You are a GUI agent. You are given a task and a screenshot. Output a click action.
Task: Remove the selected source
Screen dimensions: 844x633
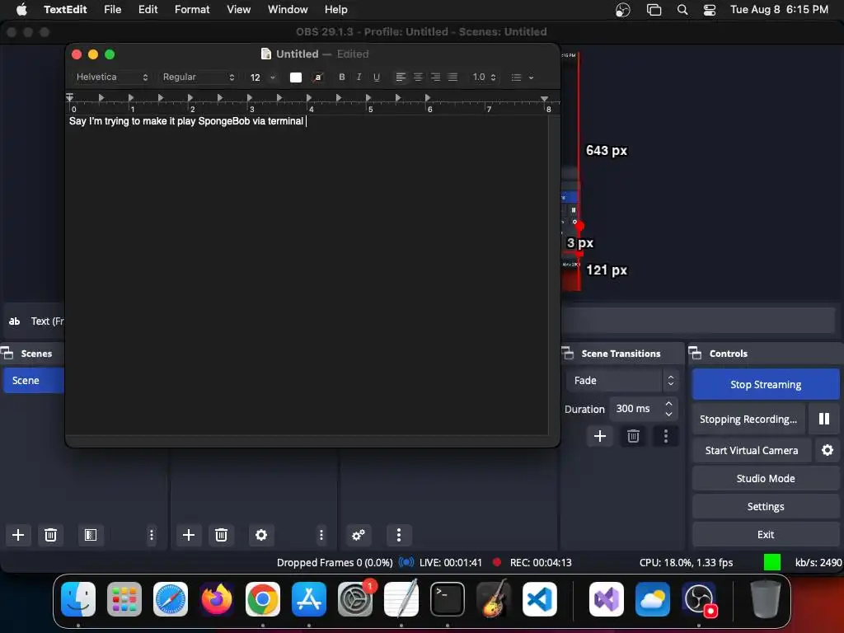(x=221, y=535)
